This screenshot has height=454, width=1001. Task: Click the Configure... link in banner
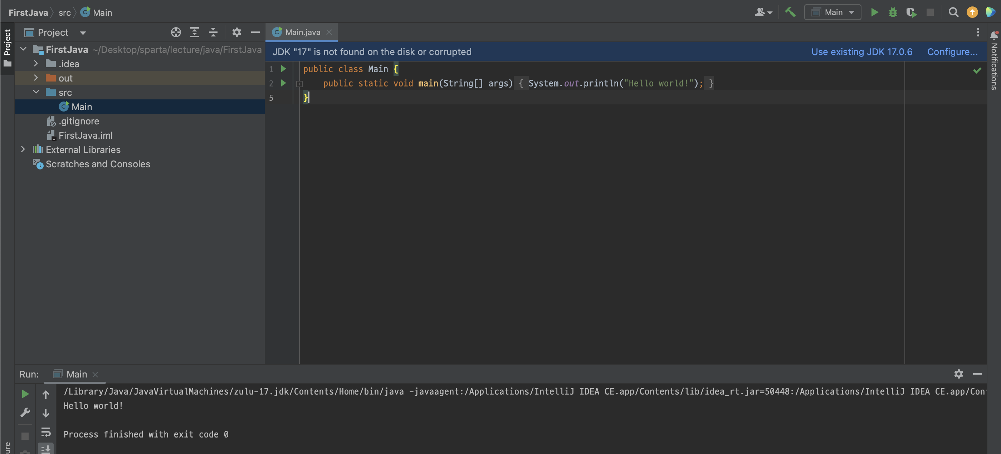[x=952, y=51]
